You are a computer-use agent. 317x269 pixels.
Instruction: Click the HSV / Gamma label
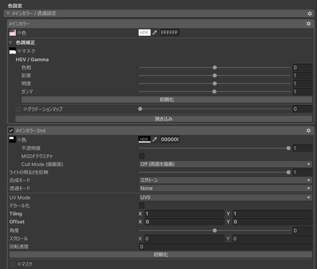[x=32, y=60]
